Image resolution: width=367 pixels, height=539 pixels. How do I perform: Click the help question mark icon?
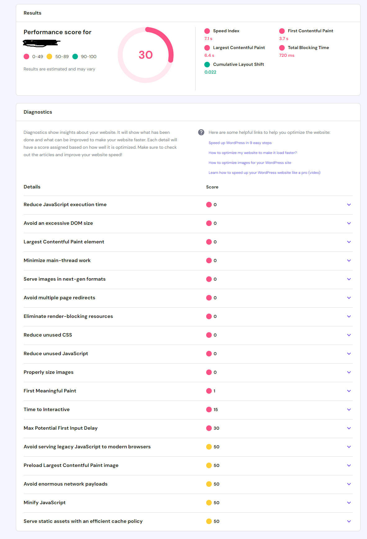pos(201,132)
